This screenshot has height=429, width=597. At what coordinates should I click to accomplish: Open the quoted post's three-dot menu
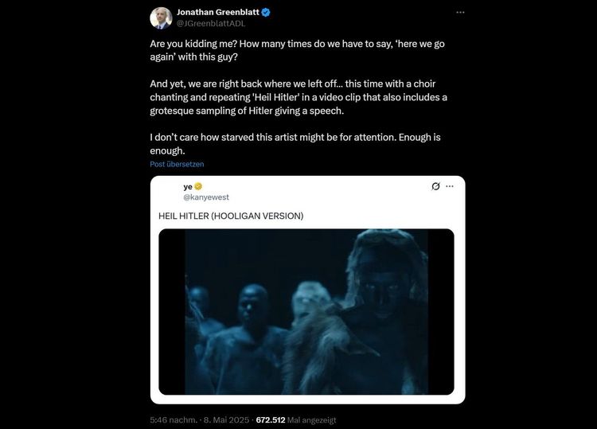coord(450,186)
